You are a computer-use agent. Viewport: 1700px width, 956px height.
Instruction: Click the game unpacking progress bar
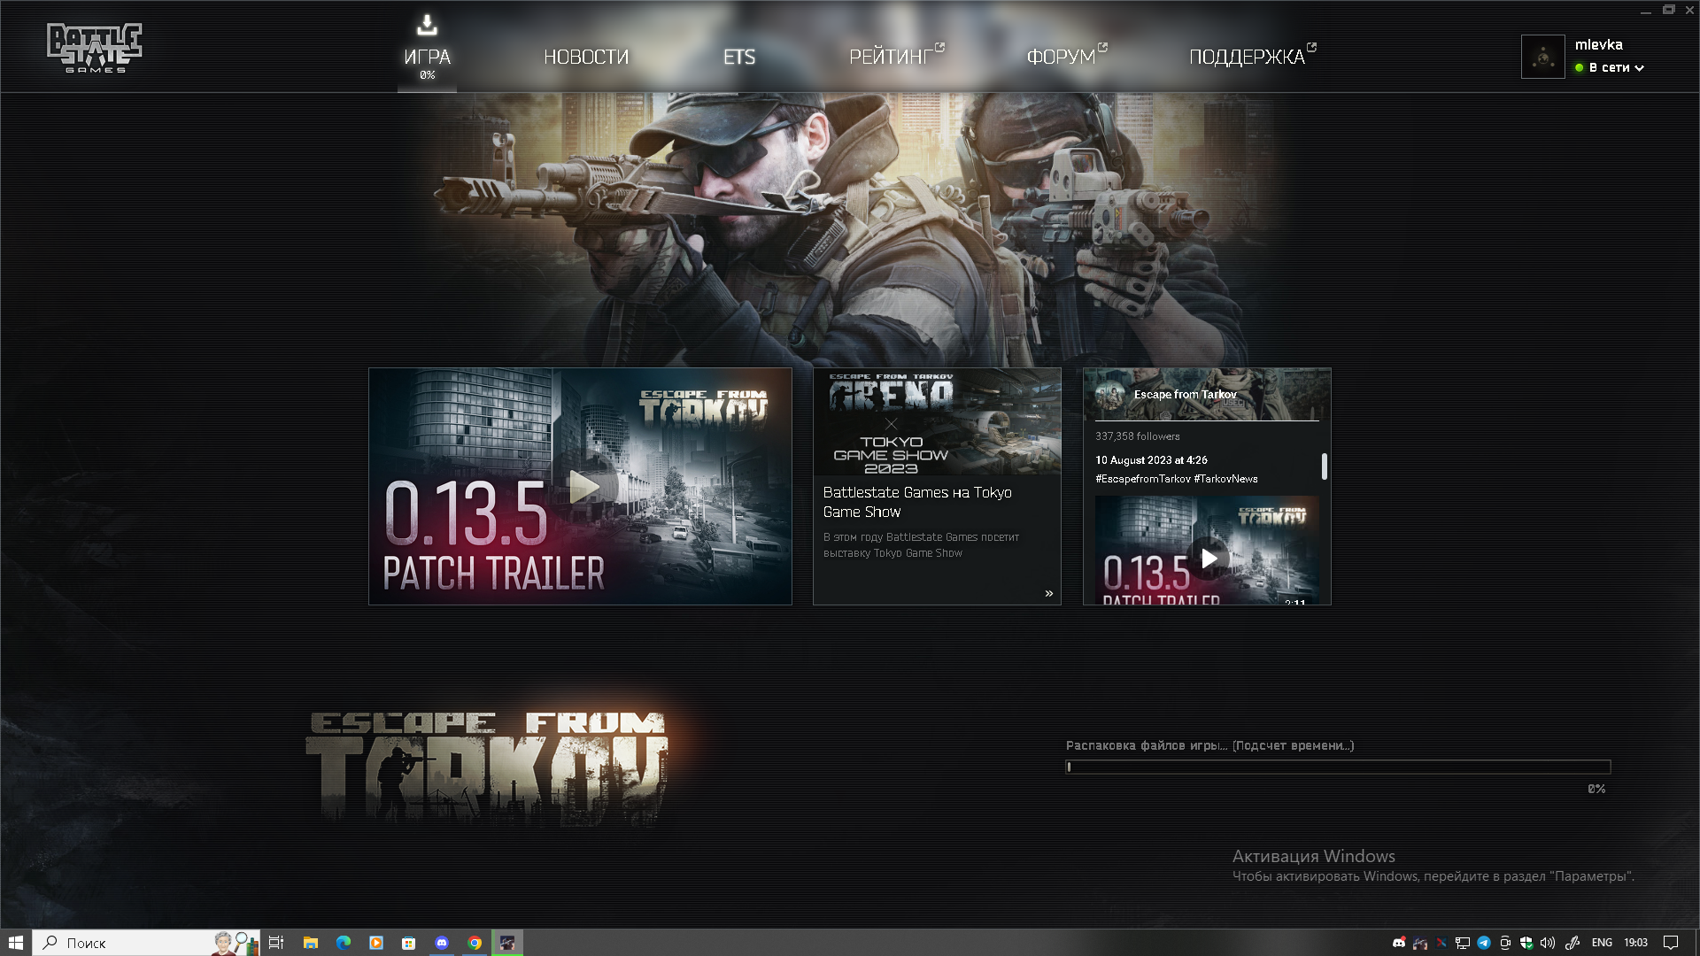click(1338, 767)
